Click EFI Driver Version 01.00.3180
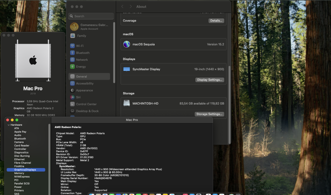The image size is (331, 195). pos(87,157)
